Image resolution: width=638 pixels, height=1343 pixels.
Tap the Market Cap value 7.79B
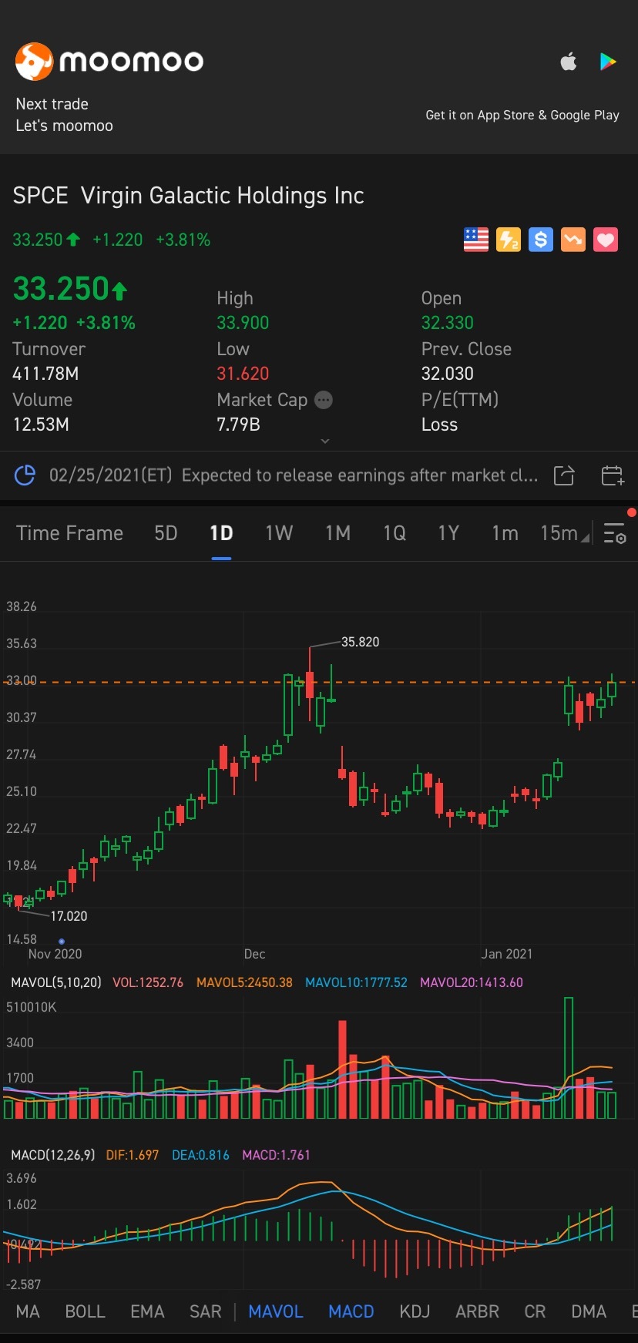click(238, 425)
